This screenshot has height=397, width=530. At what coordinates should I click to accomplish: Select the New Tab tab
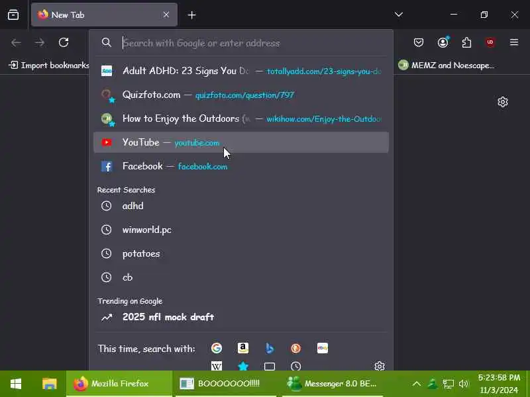point(104,15)
